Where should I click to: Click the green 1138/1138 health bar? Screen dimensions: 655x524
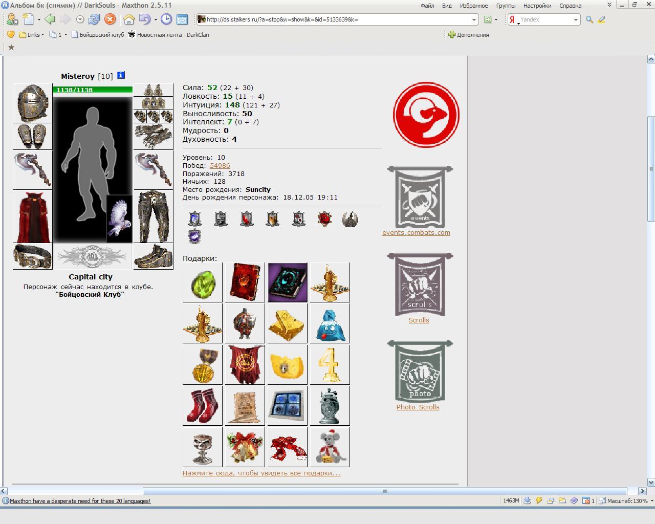point(92,90)
